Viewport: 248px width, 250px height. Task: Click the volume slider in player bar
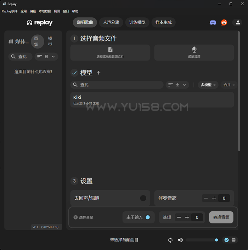click(201, 240)
